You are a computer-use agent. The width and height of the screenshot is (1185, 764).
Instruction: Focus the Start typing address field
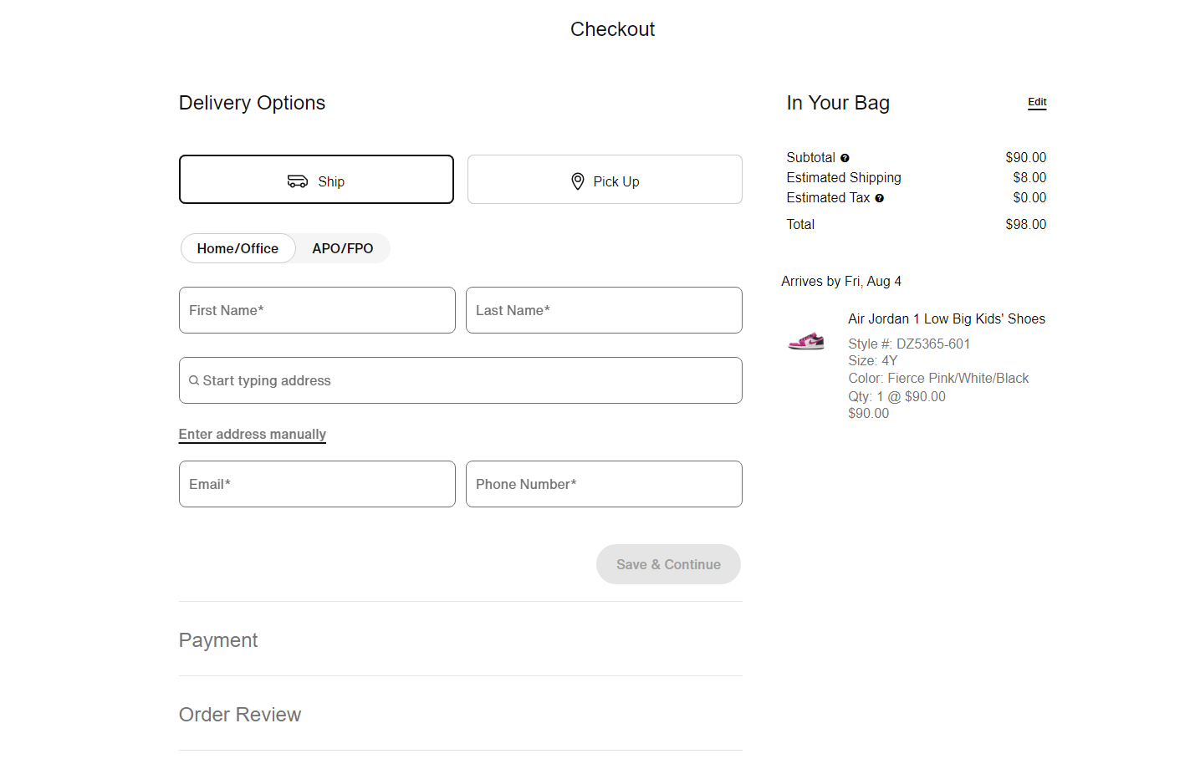tap(460, 380)
